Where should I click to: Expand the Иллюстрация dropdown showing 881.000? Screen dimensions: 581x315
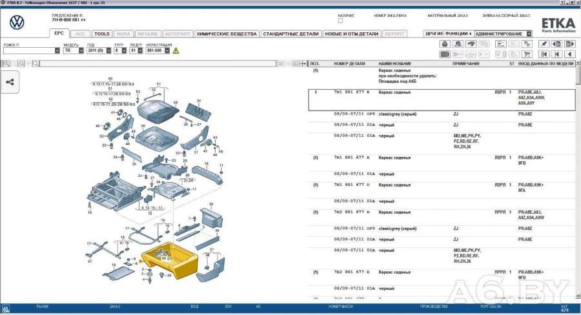point(167,50)
